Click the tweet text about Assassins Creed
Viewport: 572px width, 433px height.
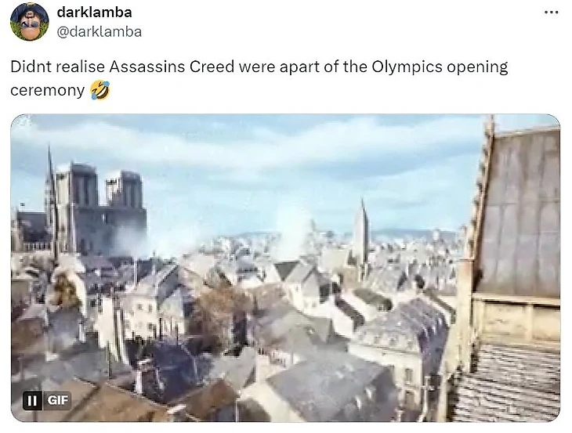259,78
